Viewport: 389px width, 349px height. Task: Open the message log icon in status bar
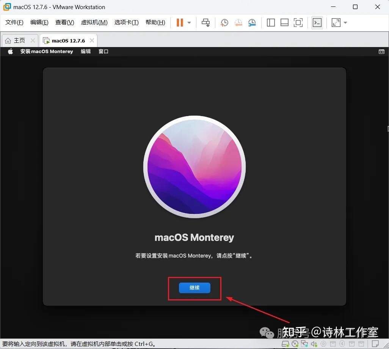tap(375, 344)
